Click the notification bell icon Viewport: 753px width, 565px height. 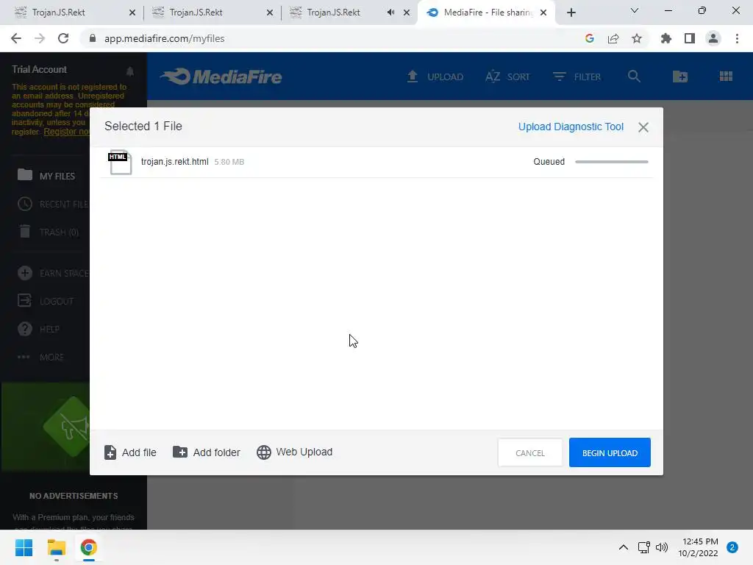point(129,71)
